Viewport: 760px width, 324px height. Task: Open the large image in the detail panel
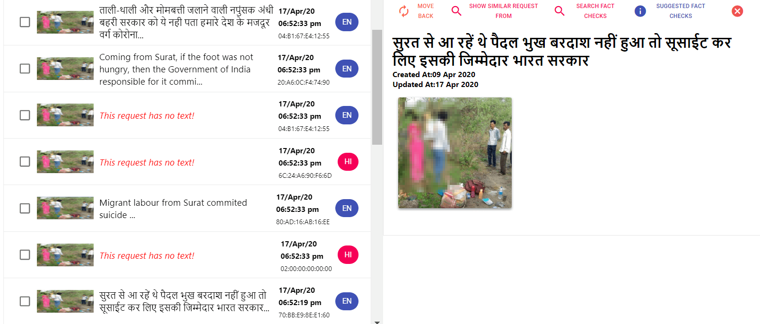point(455,153)
